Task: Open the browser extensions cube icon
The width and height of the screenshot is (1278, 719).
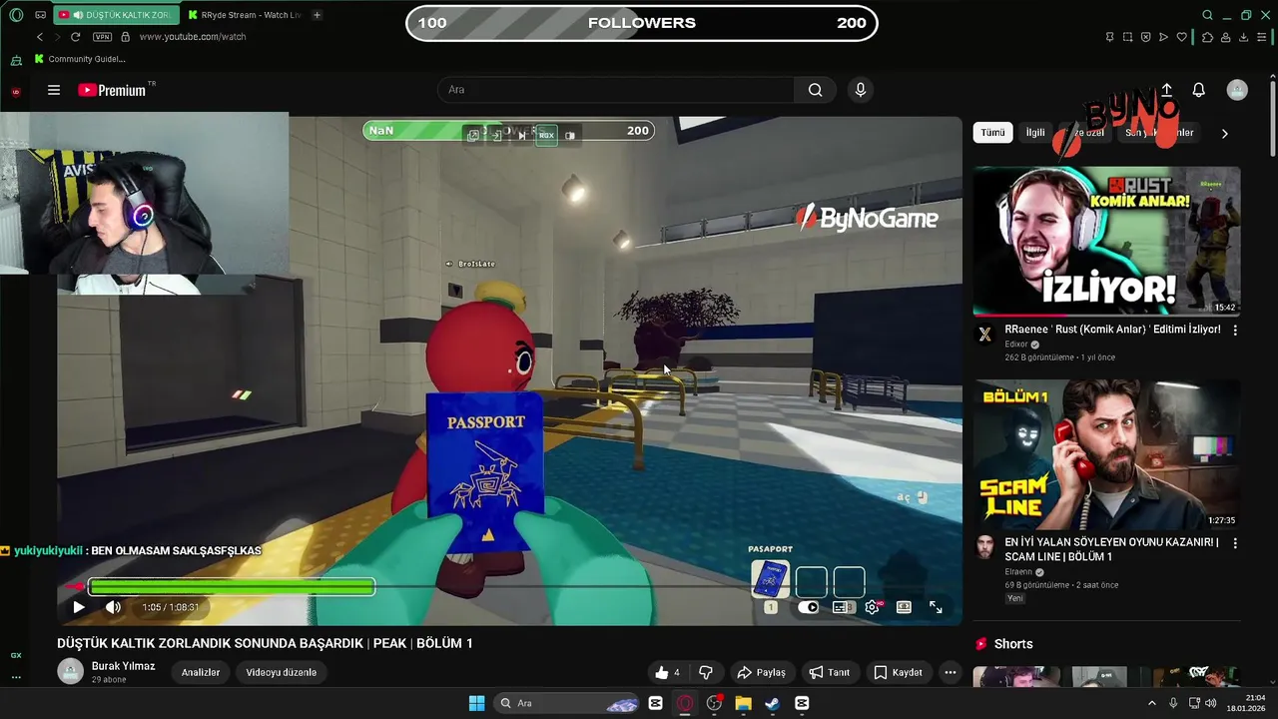Action: (x=1207, y=37)
